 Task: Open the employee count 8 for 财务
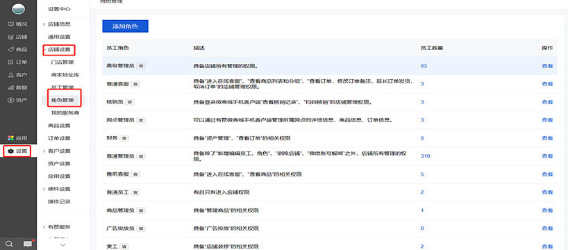click(422, 138)
